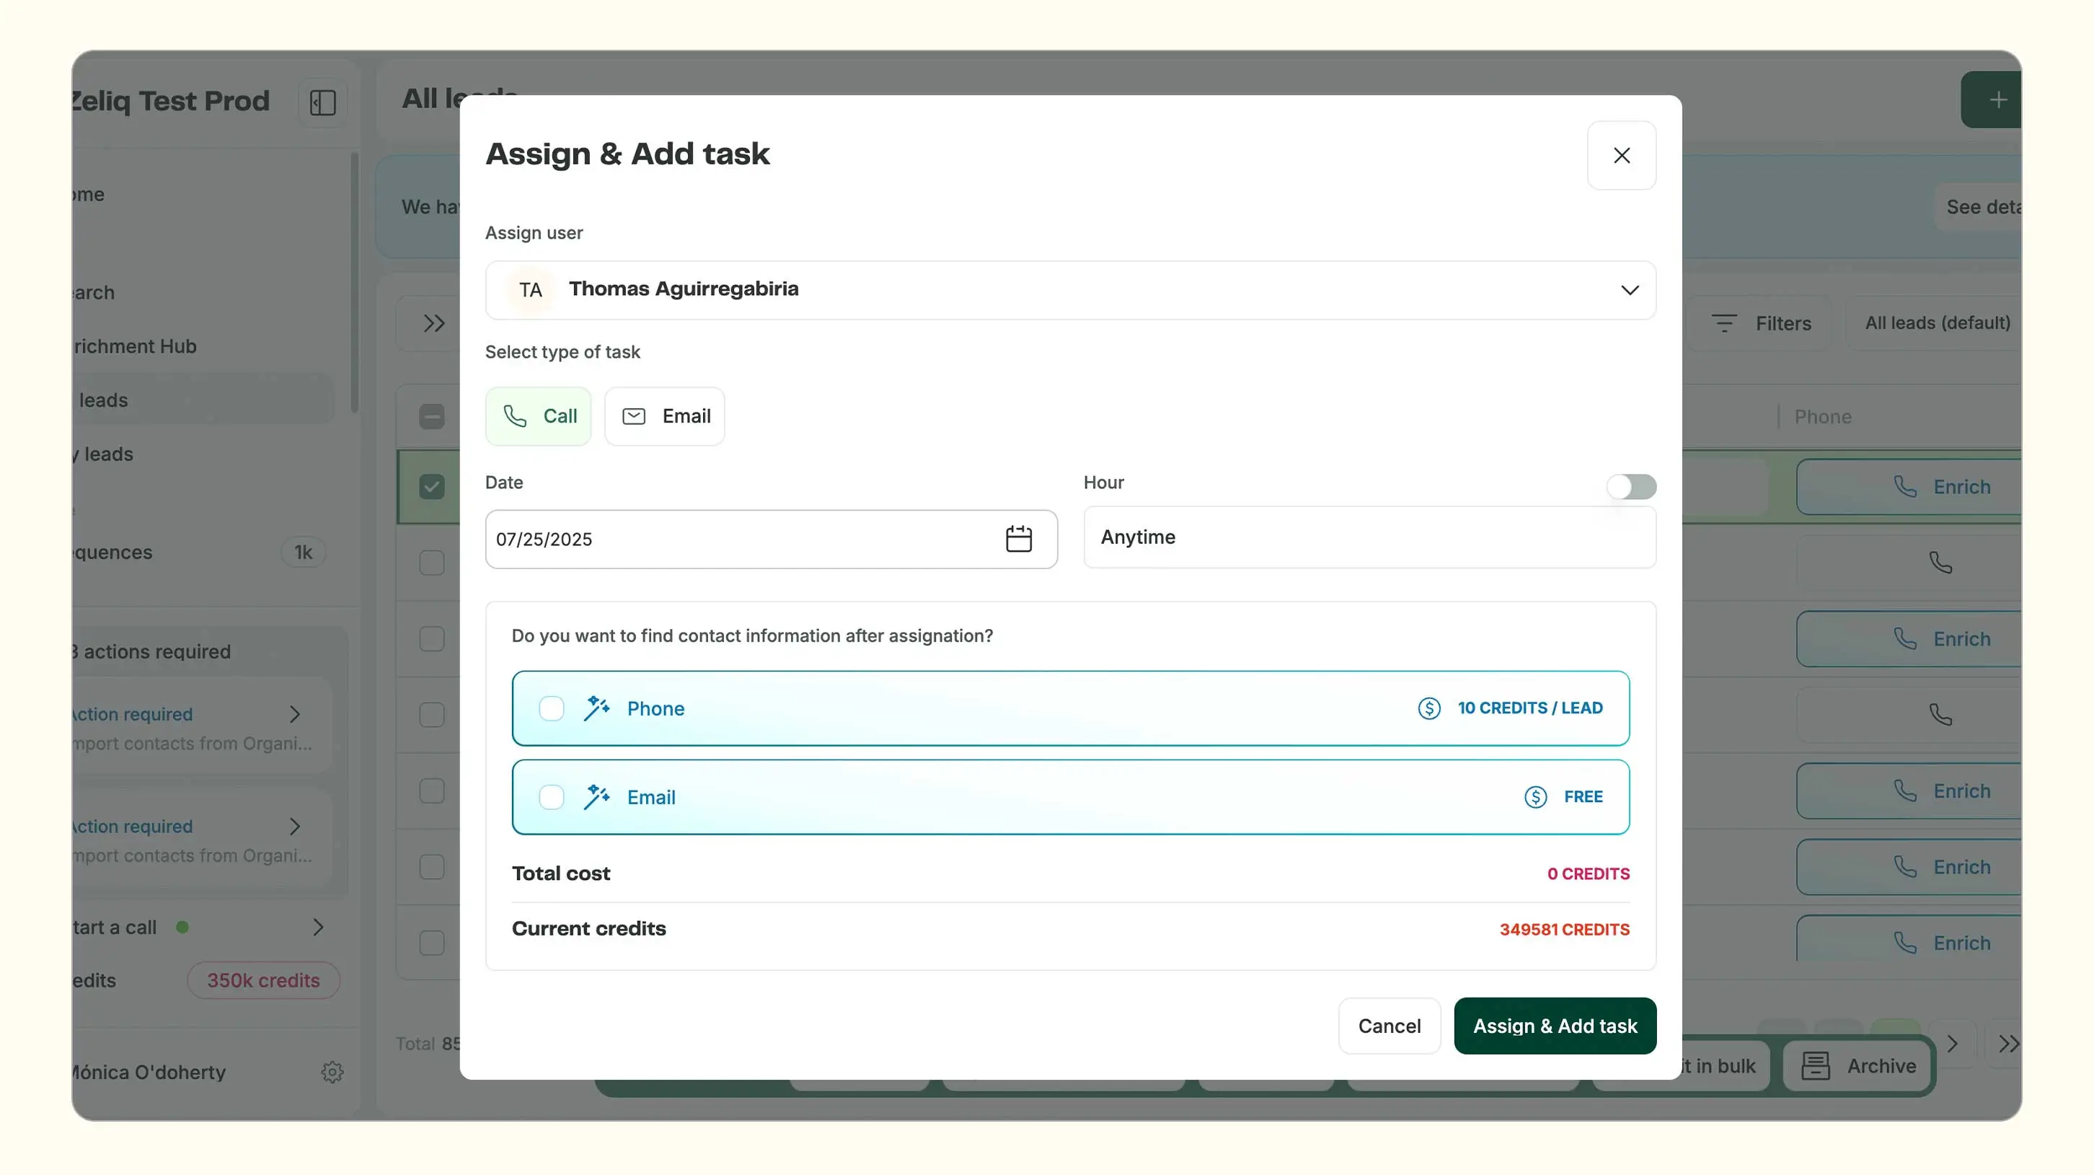The image size is (2094, 1175).
Task: Check the Email enrichment checkbox
Action: point(551,797)
